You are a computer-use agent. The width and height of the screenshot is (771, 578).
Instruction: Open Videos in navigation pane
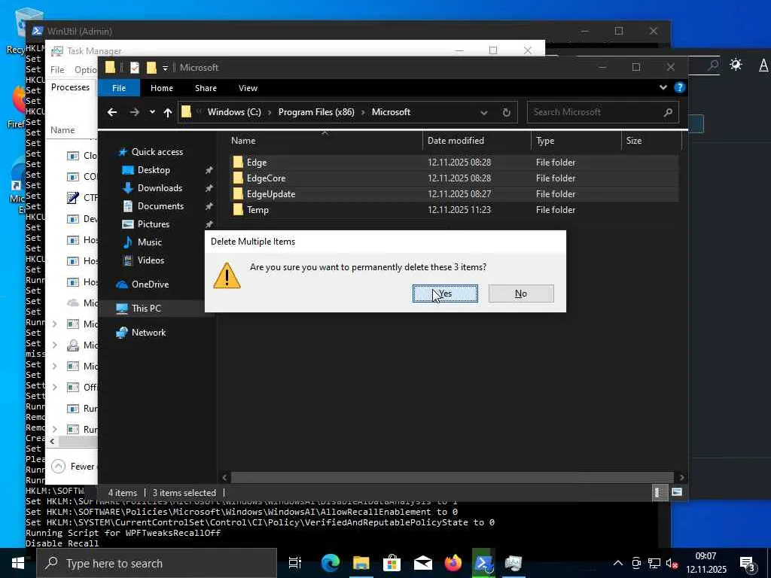tap(151, 260)
